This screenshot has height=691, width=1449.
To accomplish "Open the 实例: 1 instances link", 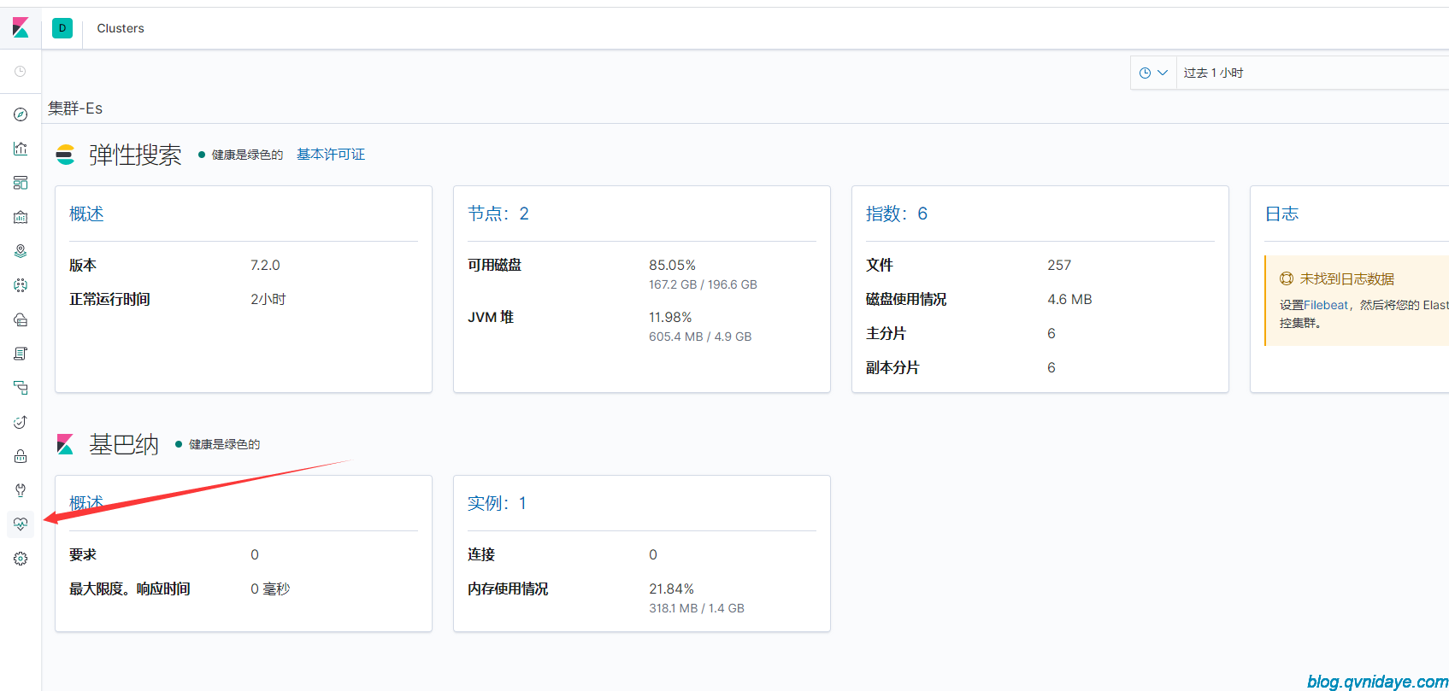I will click(x=497, y=503).
